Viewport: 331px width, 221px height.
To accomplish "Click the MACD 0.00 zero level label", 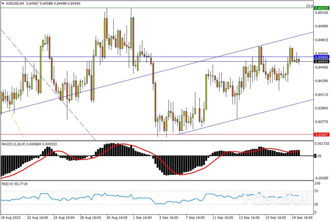I will click(317, 156).
